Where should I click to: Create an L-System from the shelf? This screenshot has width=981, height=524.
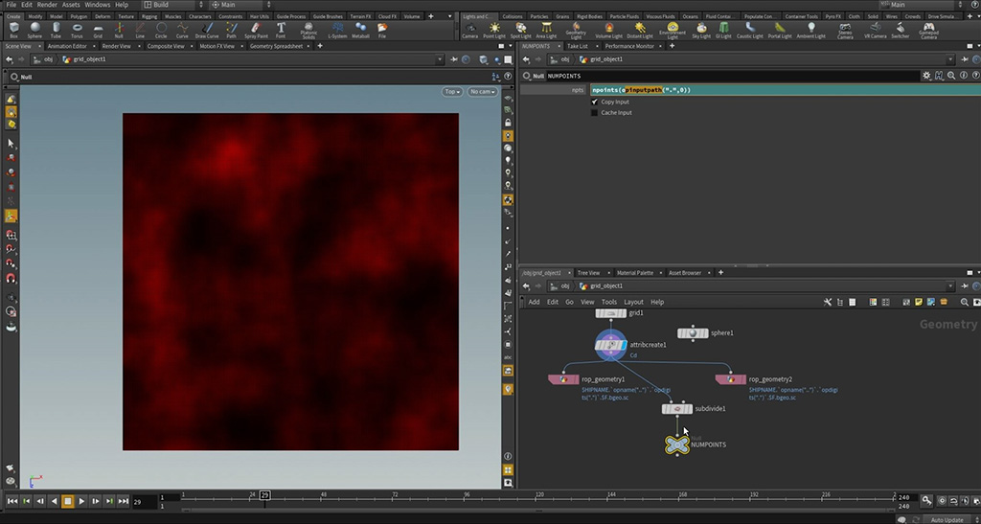click(x=337, y=29)
